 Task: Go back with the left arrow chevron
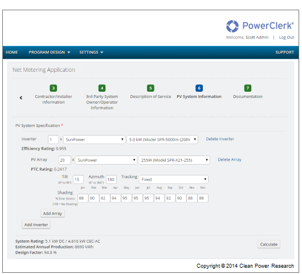pos(21,98)
